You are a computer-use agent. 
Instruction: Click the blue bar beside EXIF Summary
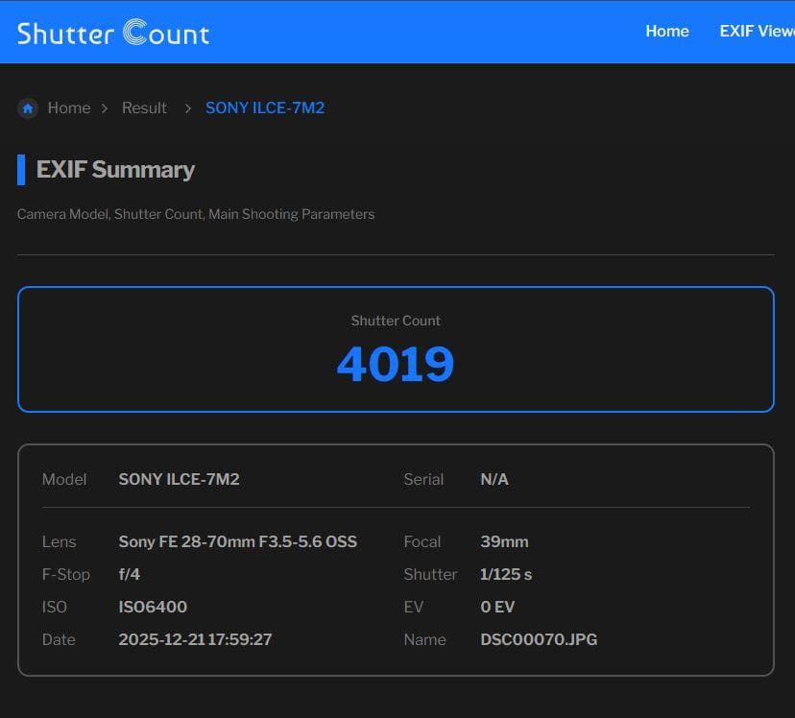21,170
